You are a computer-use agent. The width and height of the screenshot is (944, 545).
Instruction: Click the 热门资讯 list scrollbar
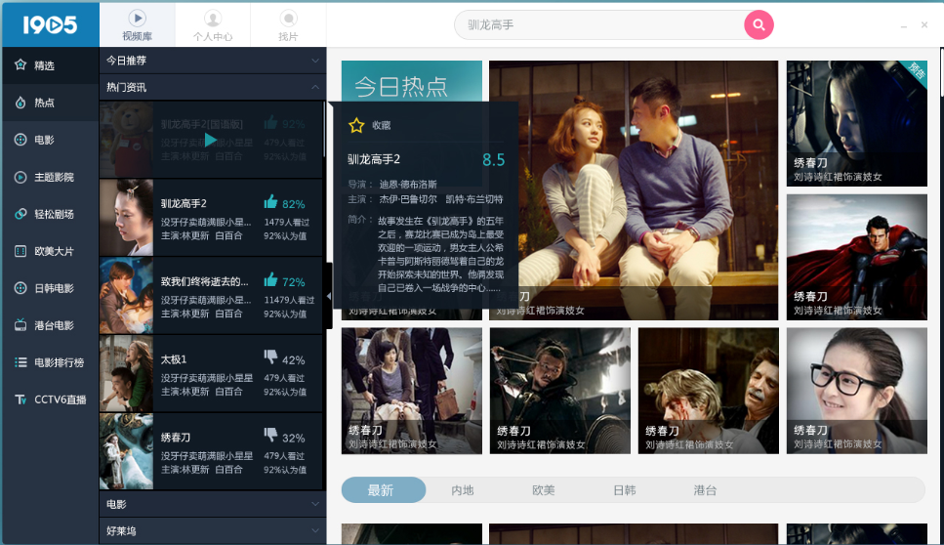click(x=324, y=129)
